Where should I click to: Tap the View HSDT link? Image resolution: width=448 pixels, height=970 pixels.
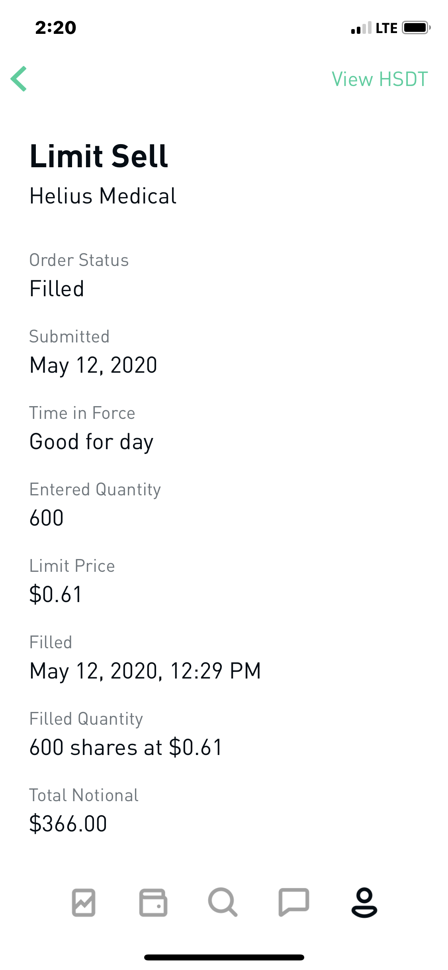click(x=380, y=79)
